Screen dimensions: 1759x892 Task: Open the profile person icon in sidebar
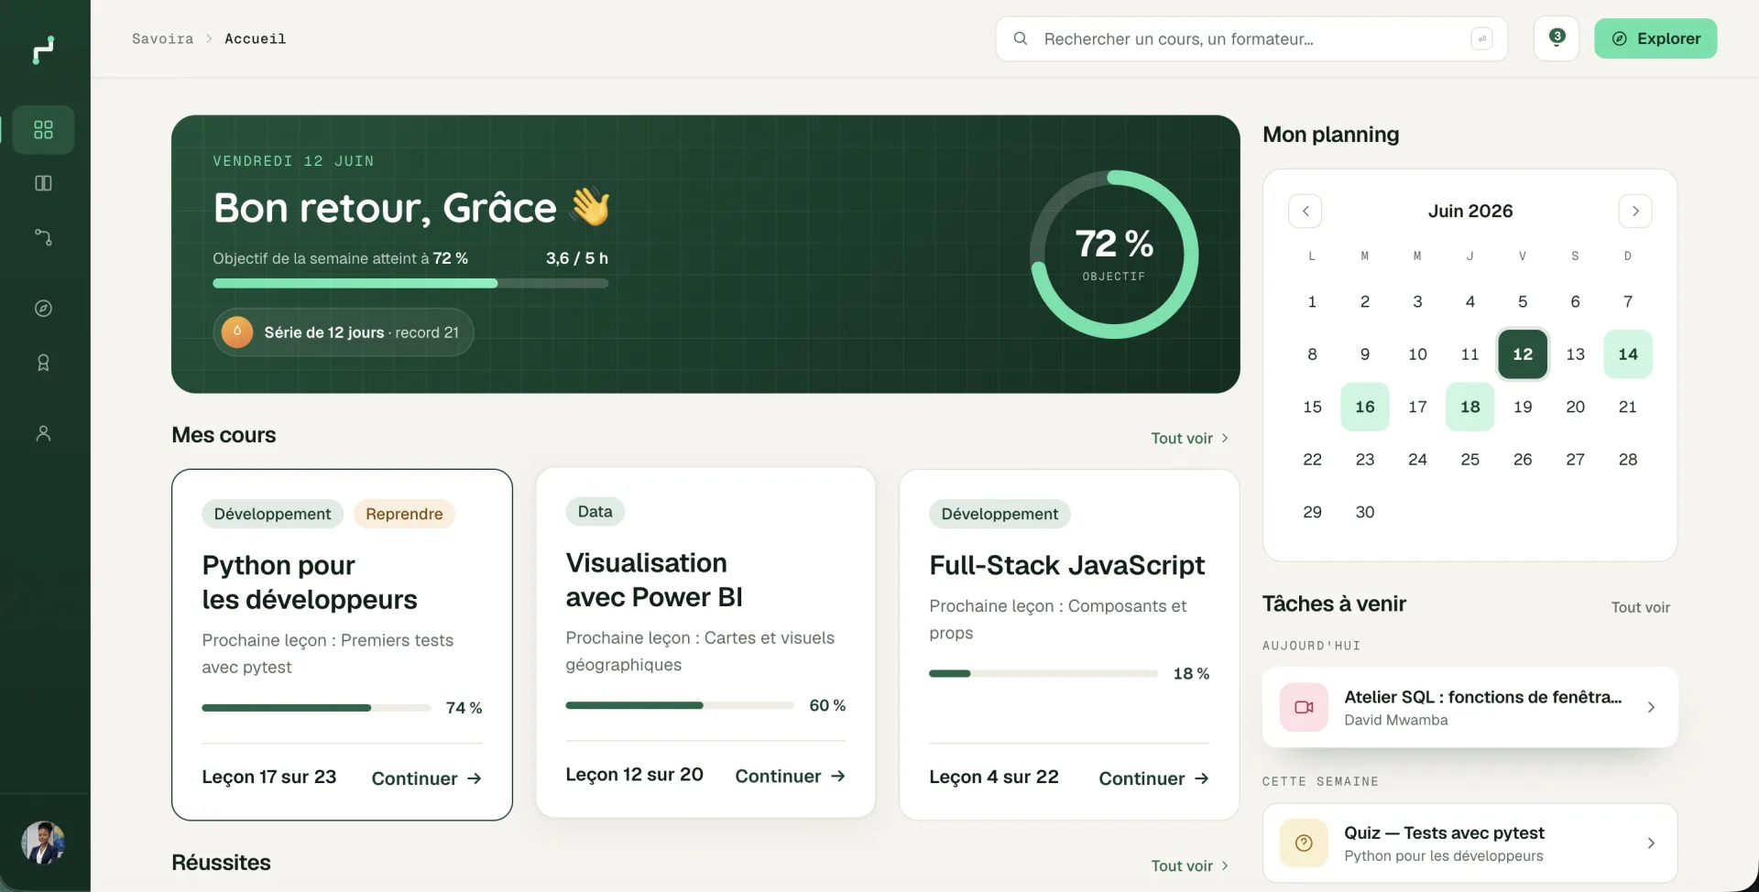click(43, 433)
